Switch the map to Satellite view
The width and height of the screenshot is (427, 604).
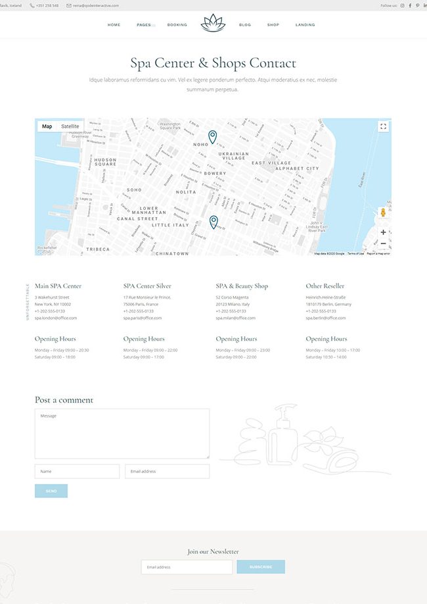[x=70, y=126]
